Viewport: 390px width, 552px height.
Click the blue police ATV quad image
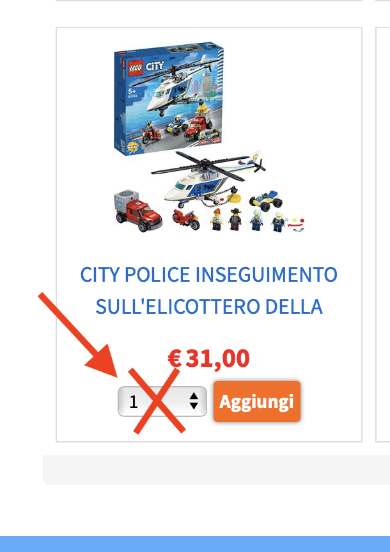pos(266,200)
